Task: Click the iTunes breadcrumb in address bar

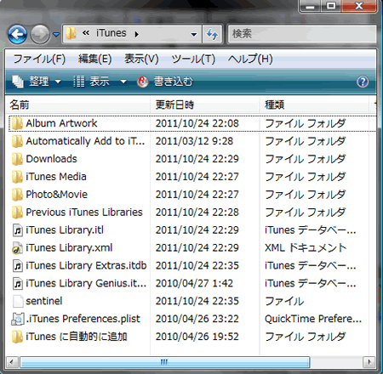Action: click(111, 33)
